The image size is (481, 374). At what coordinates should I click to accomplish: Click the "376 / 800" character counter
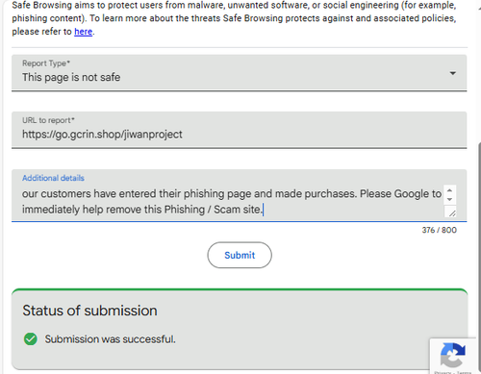(x=439, y=230)
